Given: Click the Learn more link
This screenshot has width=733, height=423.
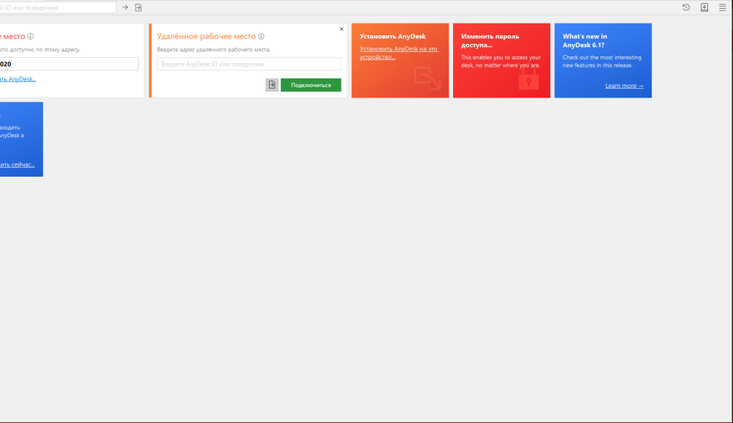Looking at the screenshot, I should click(624, 86).
